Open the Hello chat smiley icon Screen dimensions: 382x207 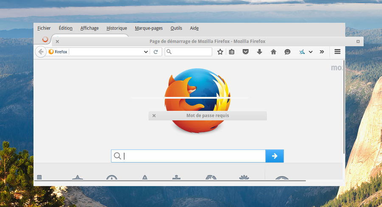tap(287, 52)
